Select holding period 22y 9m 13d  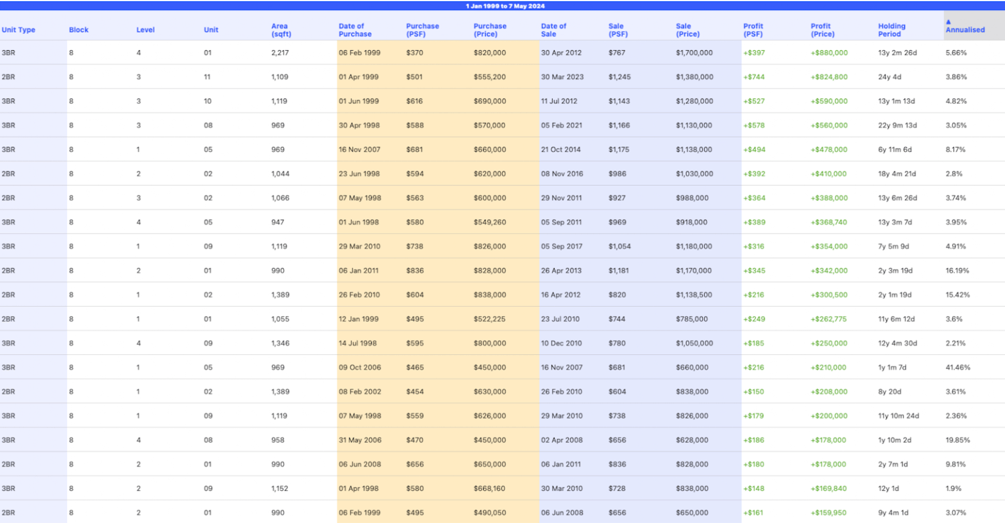point(898,125)
